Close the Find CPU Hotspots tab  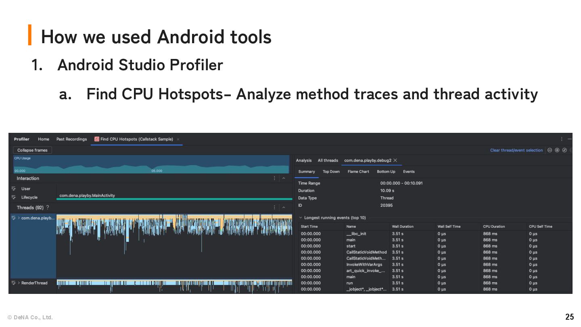178,139
